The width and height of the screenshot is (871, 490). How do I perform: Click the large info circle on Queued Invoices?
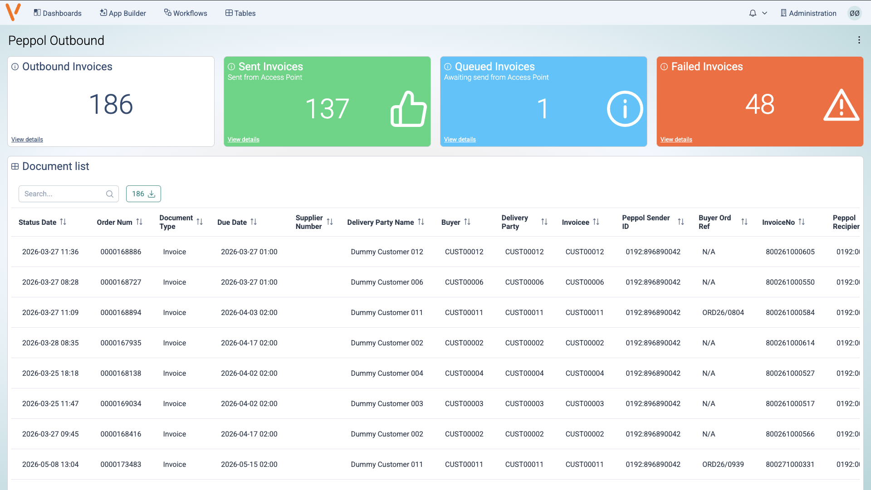coord(625,109)
